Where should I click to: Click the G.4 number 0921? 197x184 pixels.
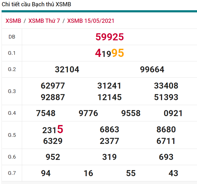(x=173, y=113)
